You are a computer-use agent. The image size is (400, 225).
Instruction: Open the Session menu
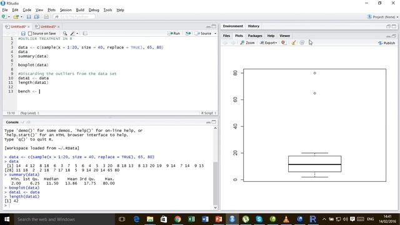point(66,10)
